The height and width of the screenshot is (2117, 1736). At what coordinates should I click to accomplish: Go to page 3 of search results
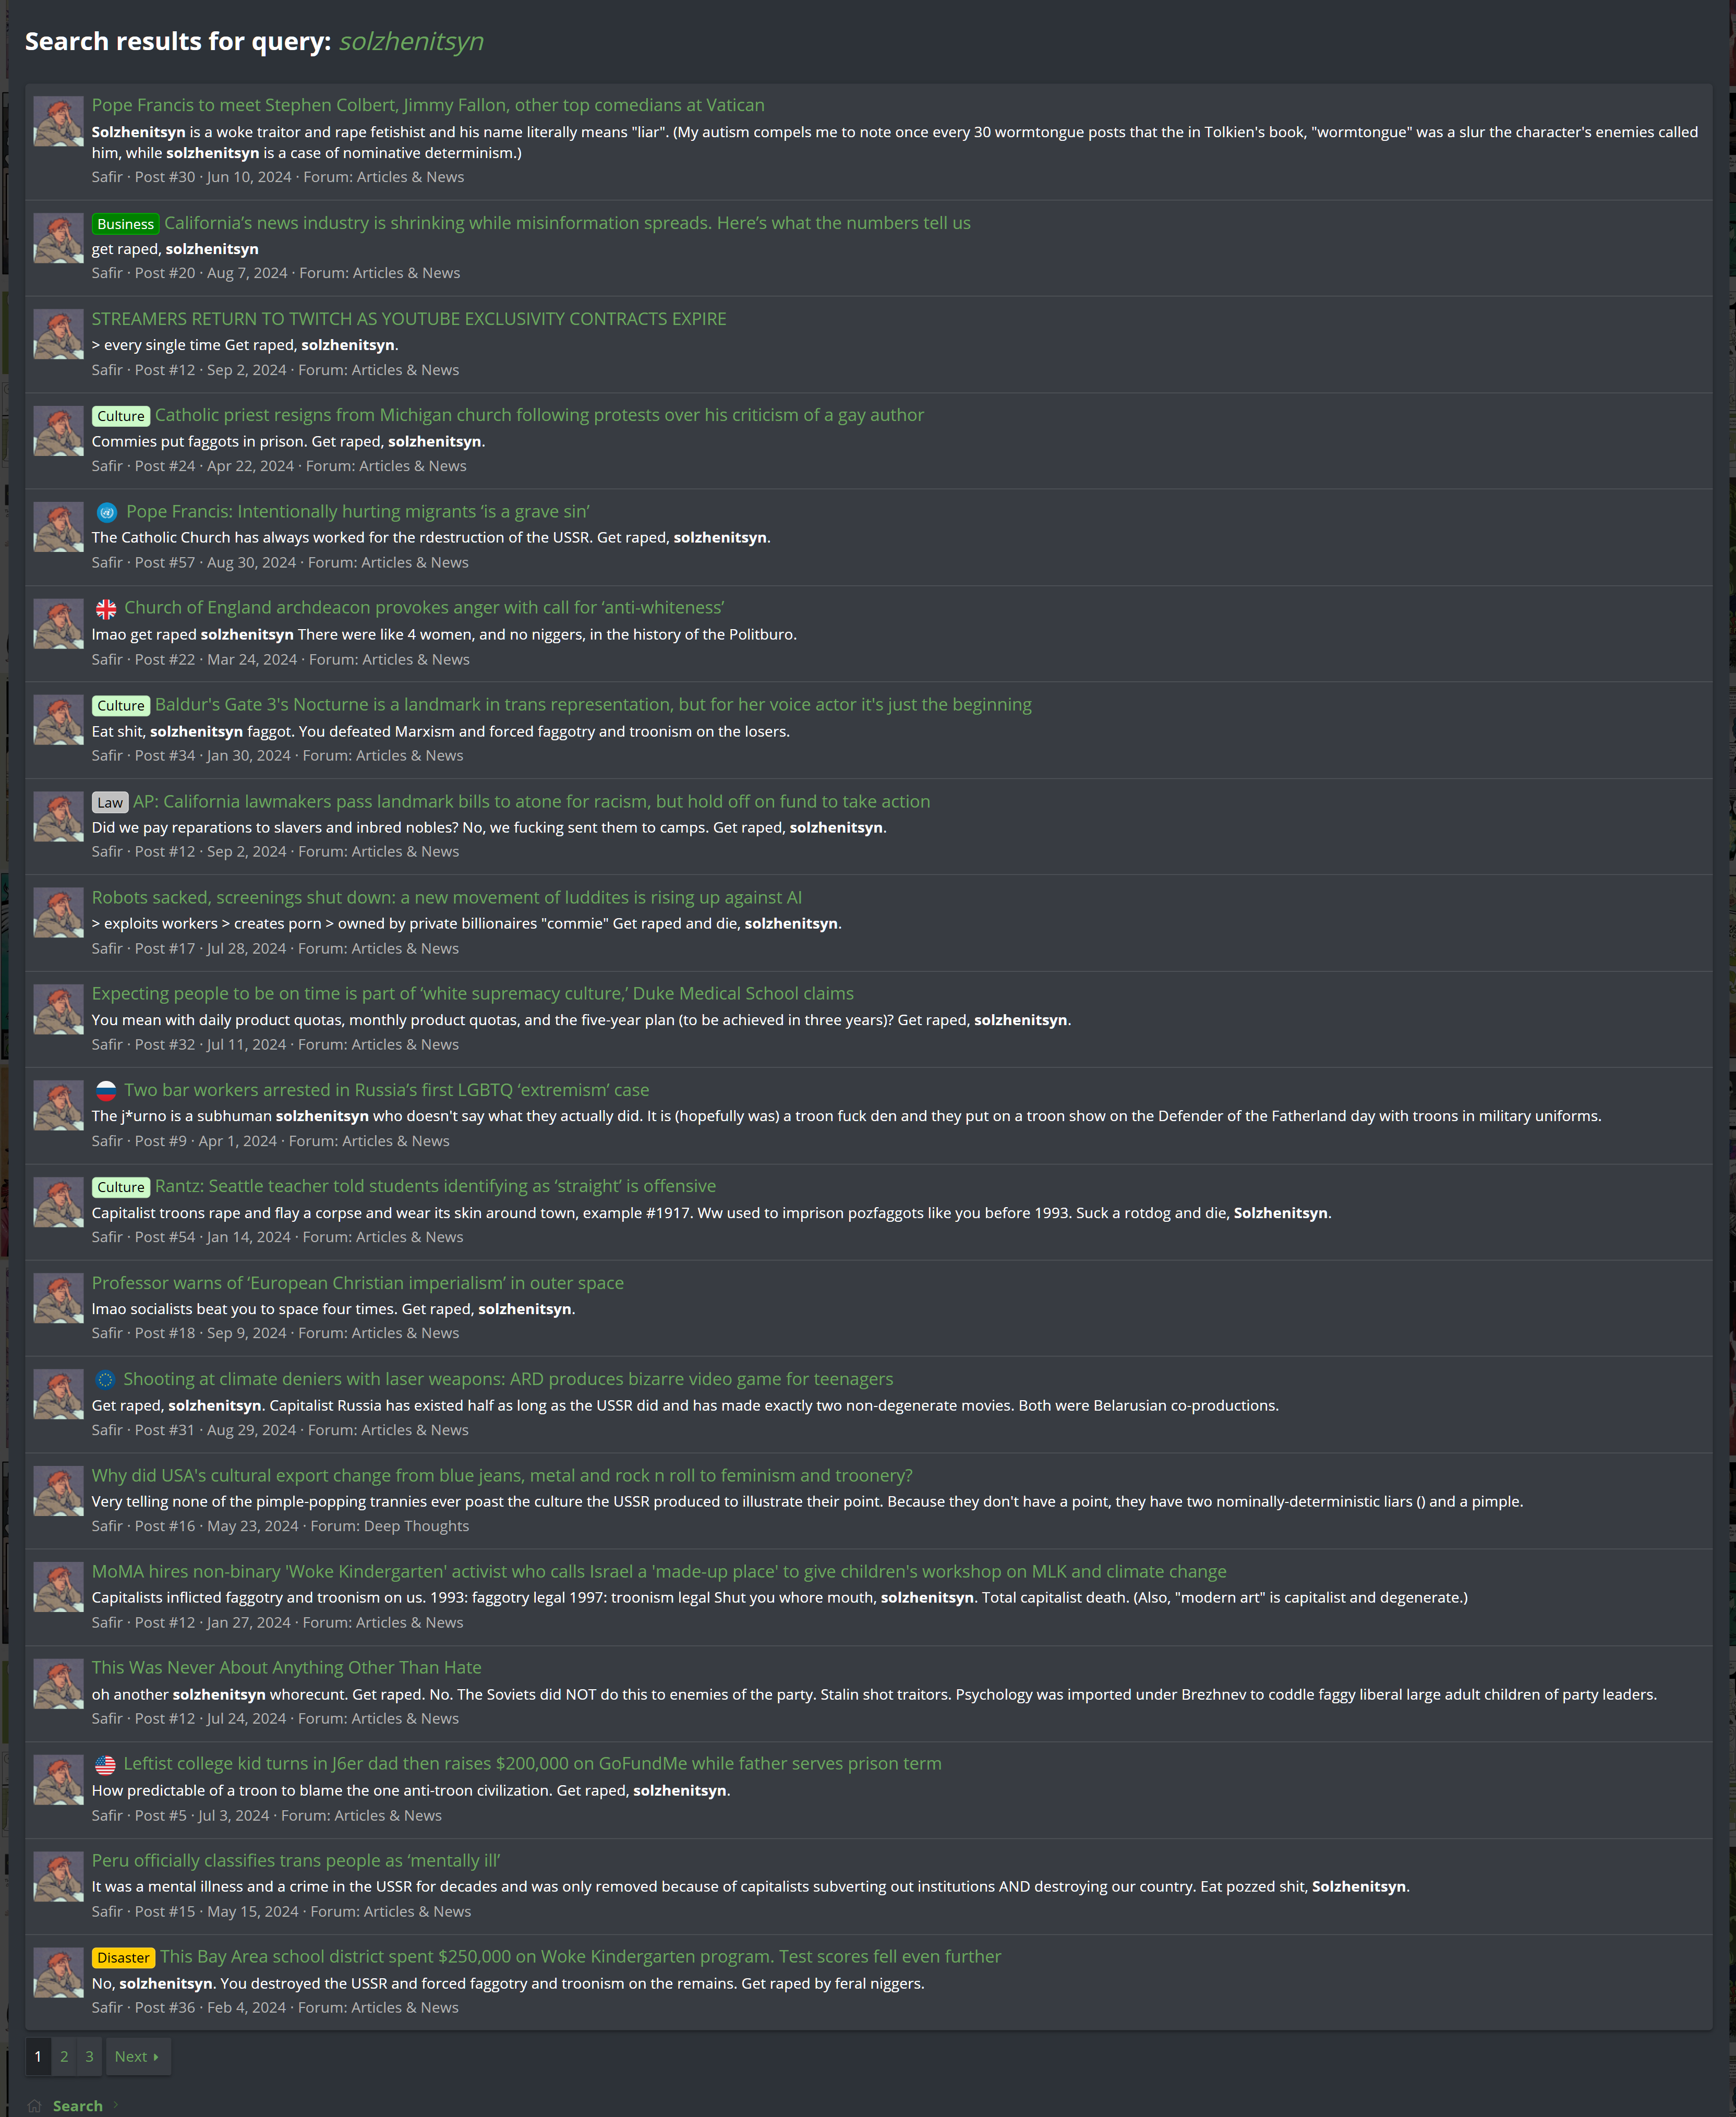(89, 2056)
